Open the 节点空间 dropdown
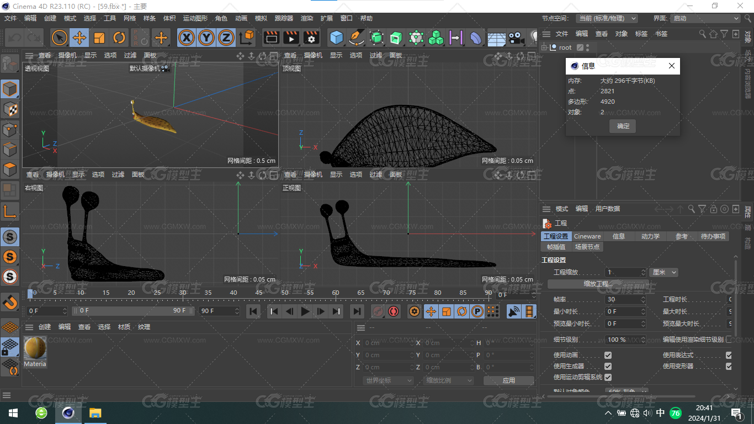Viewport: 754px width, 424px height. [607, 18]
